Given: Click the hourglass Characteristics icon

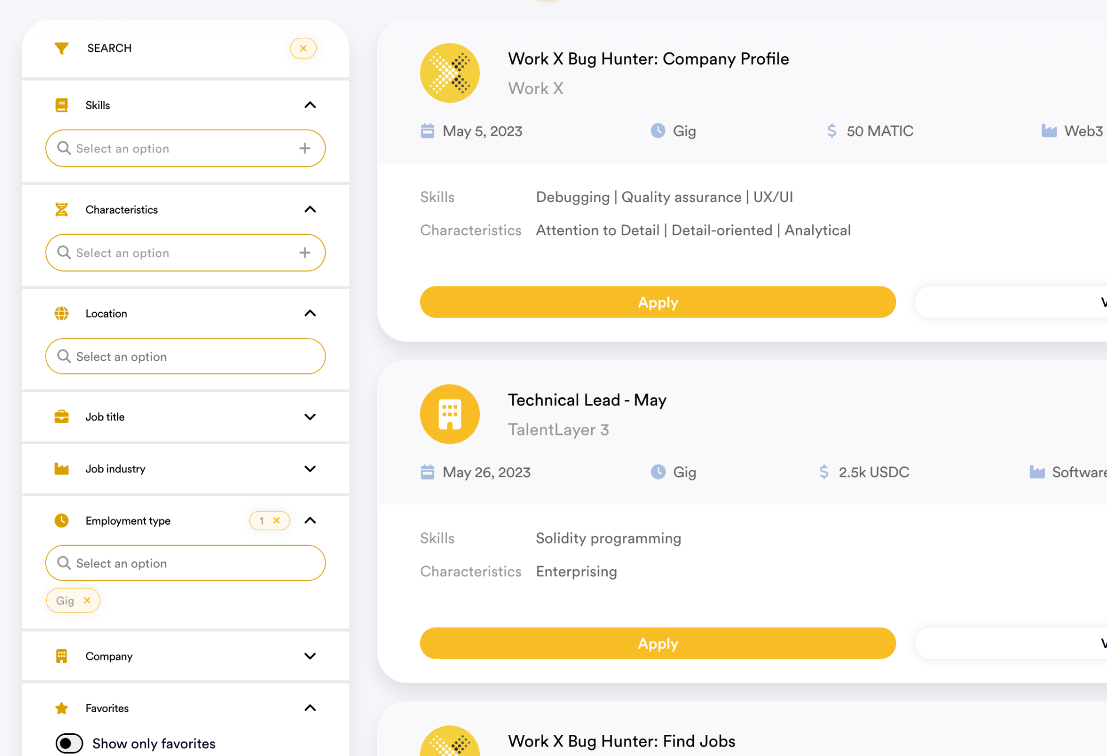Looking at the screenshot, I should click(61, 209).
